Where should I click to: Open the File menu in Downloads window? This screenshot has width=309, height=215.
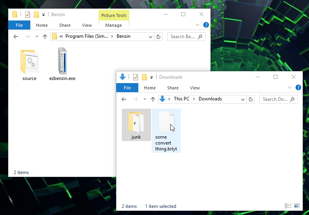(x=127, y=88)
